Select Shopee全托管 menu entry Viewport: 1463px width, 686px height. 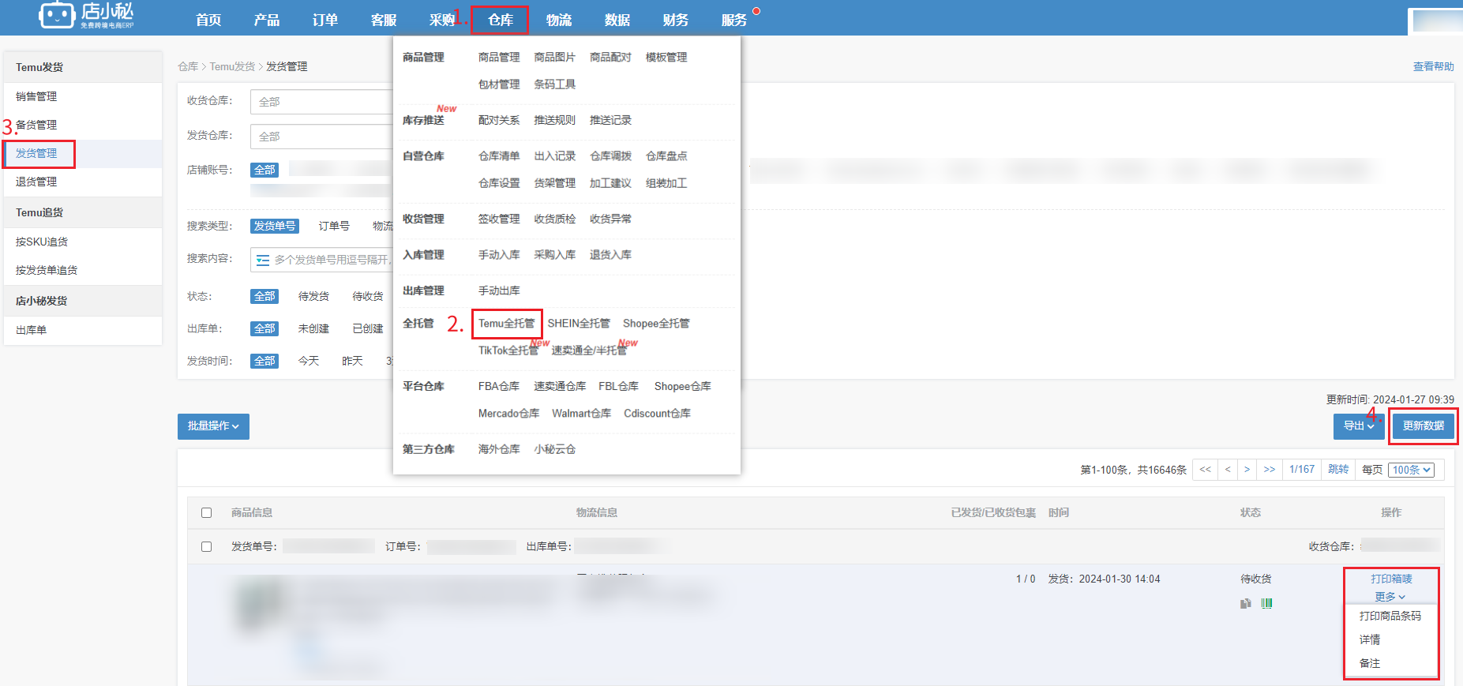tap(656, 324)
